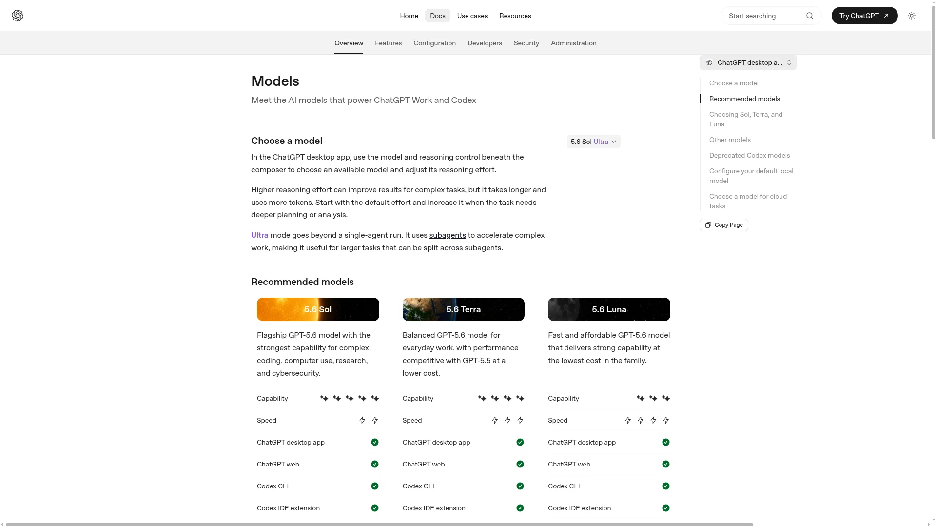Click the 5.6 Sol banner thumbnail
This screenshot has height=527, width=936.
pos(318,309)
